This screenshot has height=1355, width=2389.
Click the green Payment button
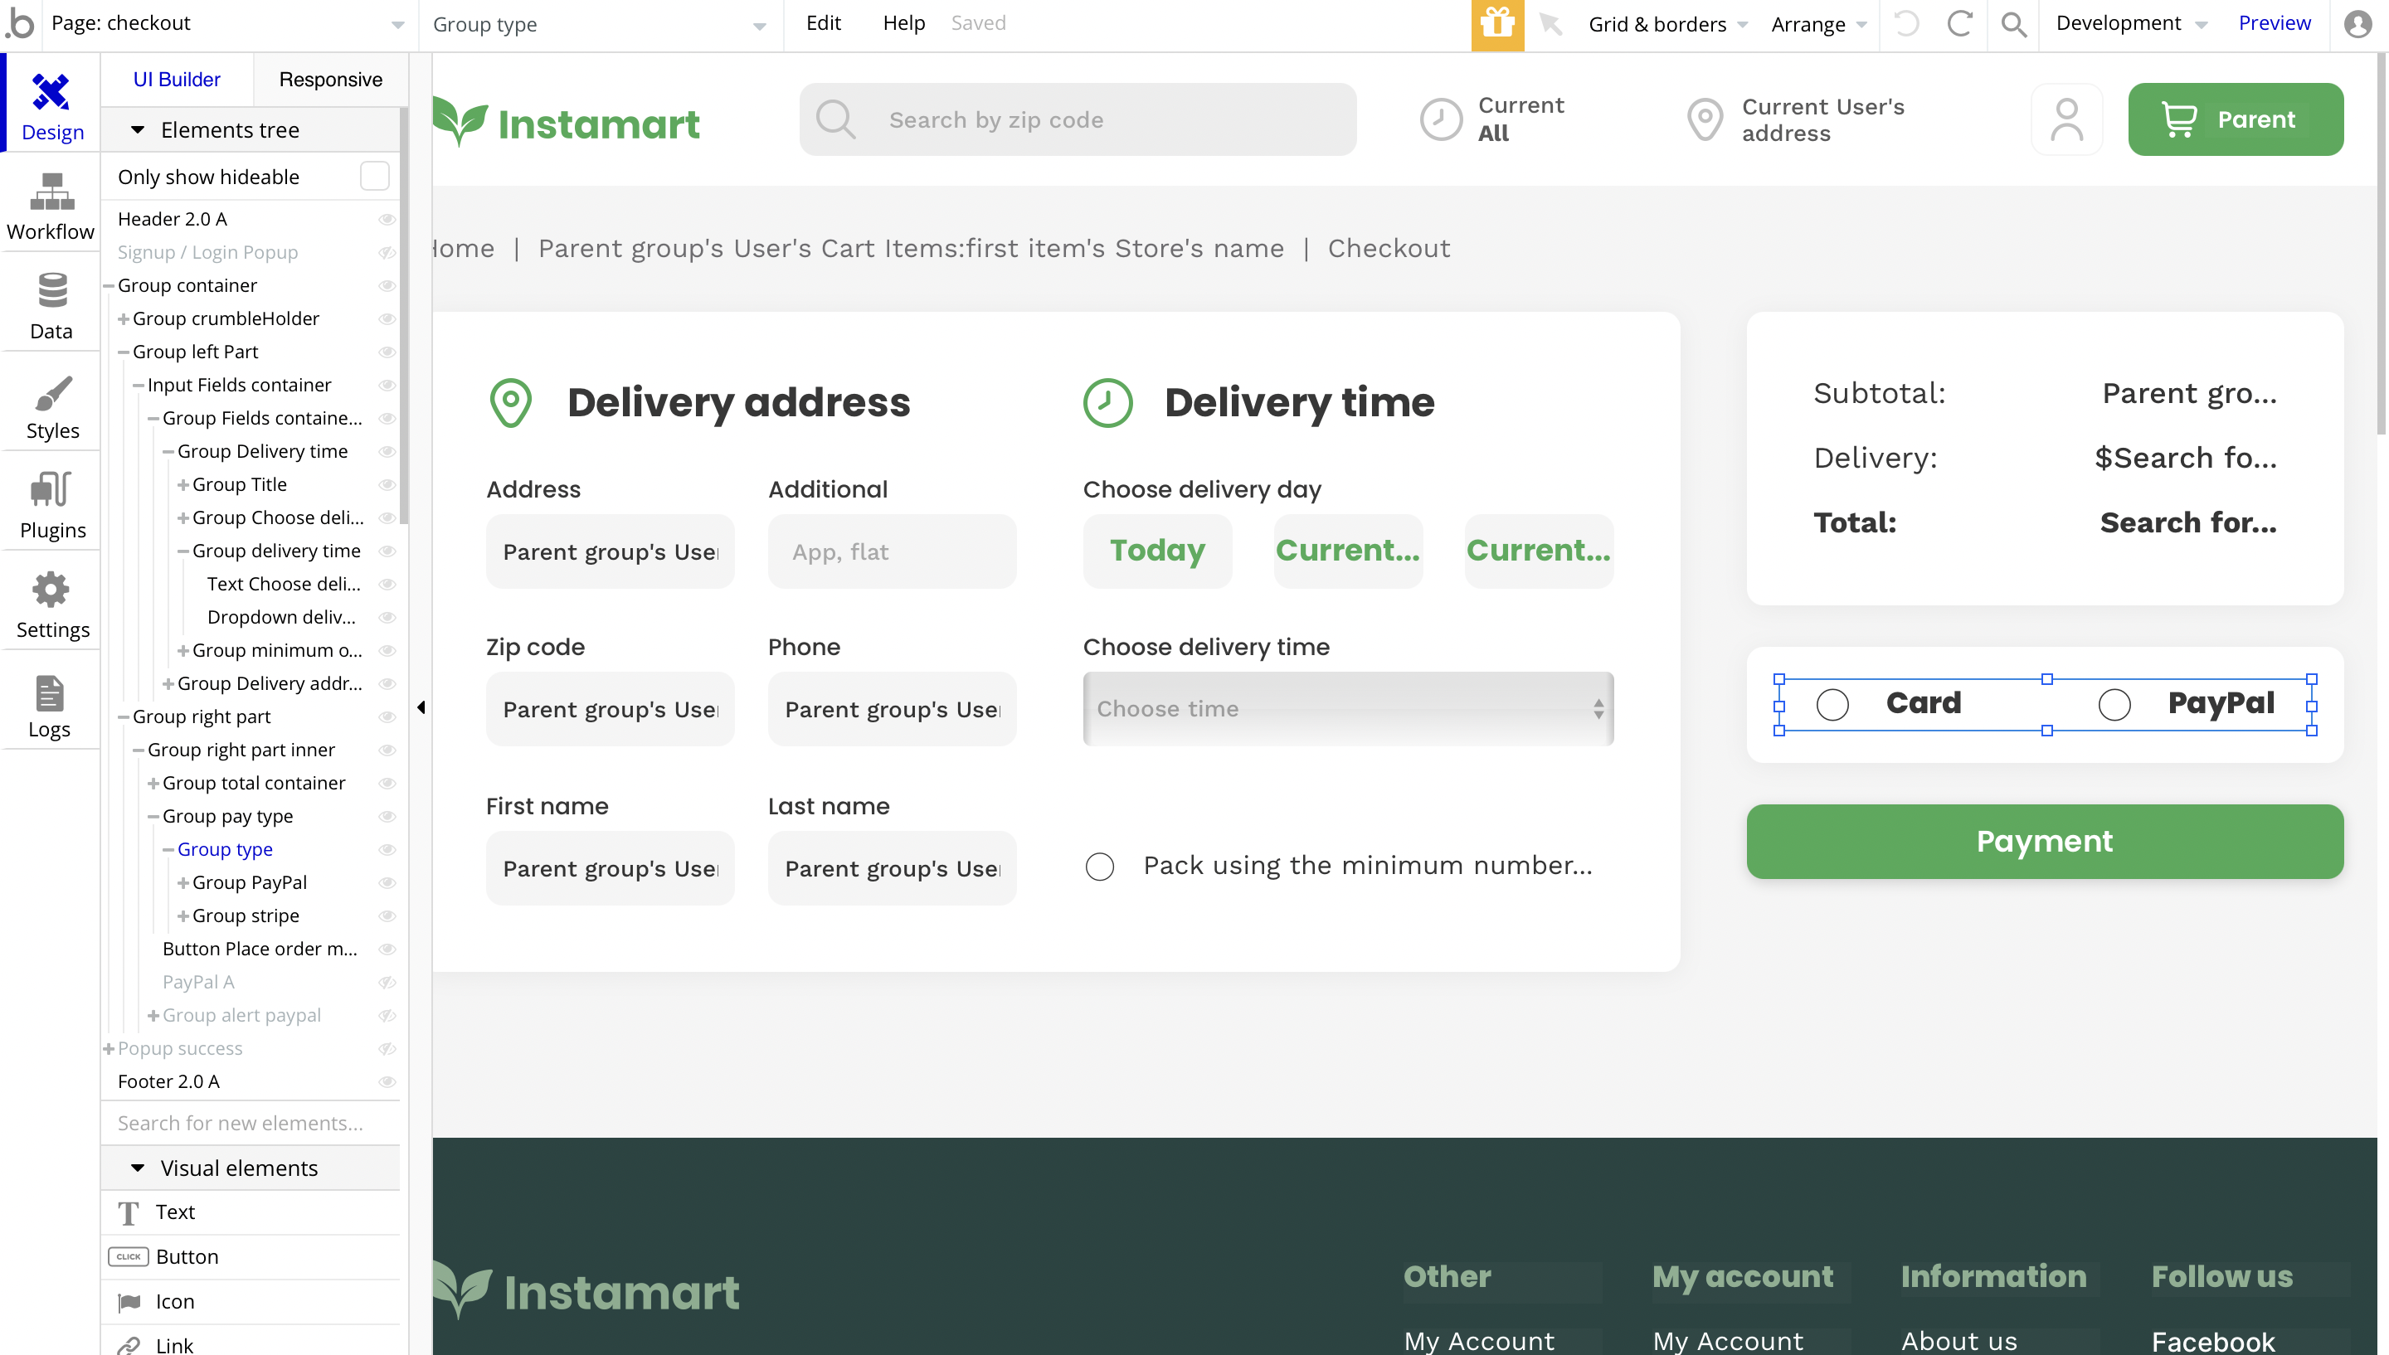(2044, 842)
